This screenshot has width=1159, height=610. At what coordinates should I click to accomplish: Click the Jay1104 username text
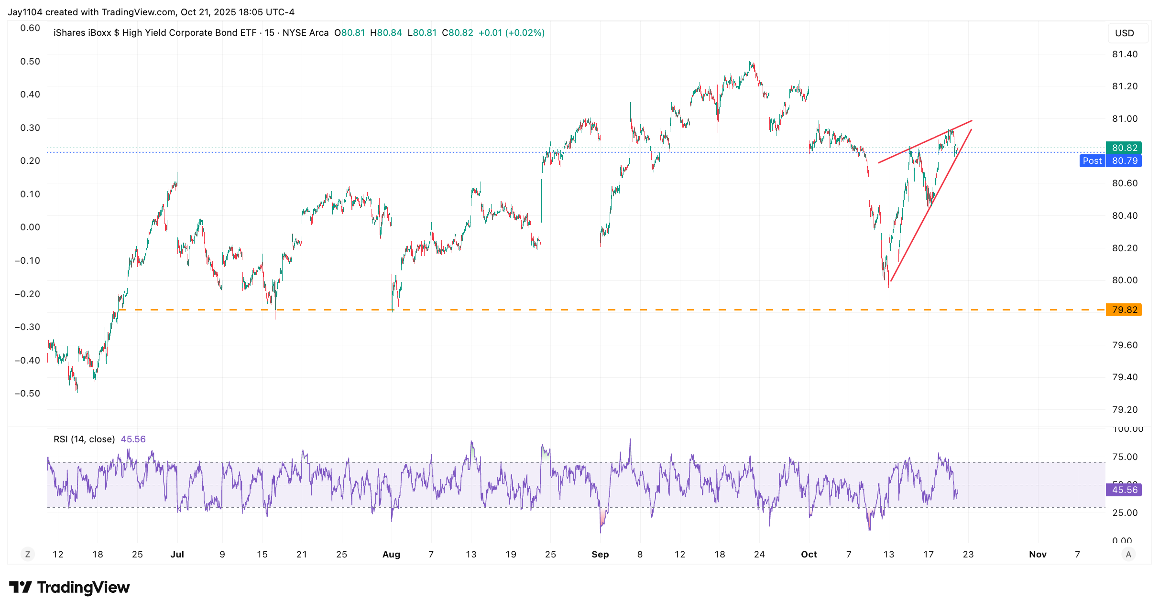tap(24, 12)
